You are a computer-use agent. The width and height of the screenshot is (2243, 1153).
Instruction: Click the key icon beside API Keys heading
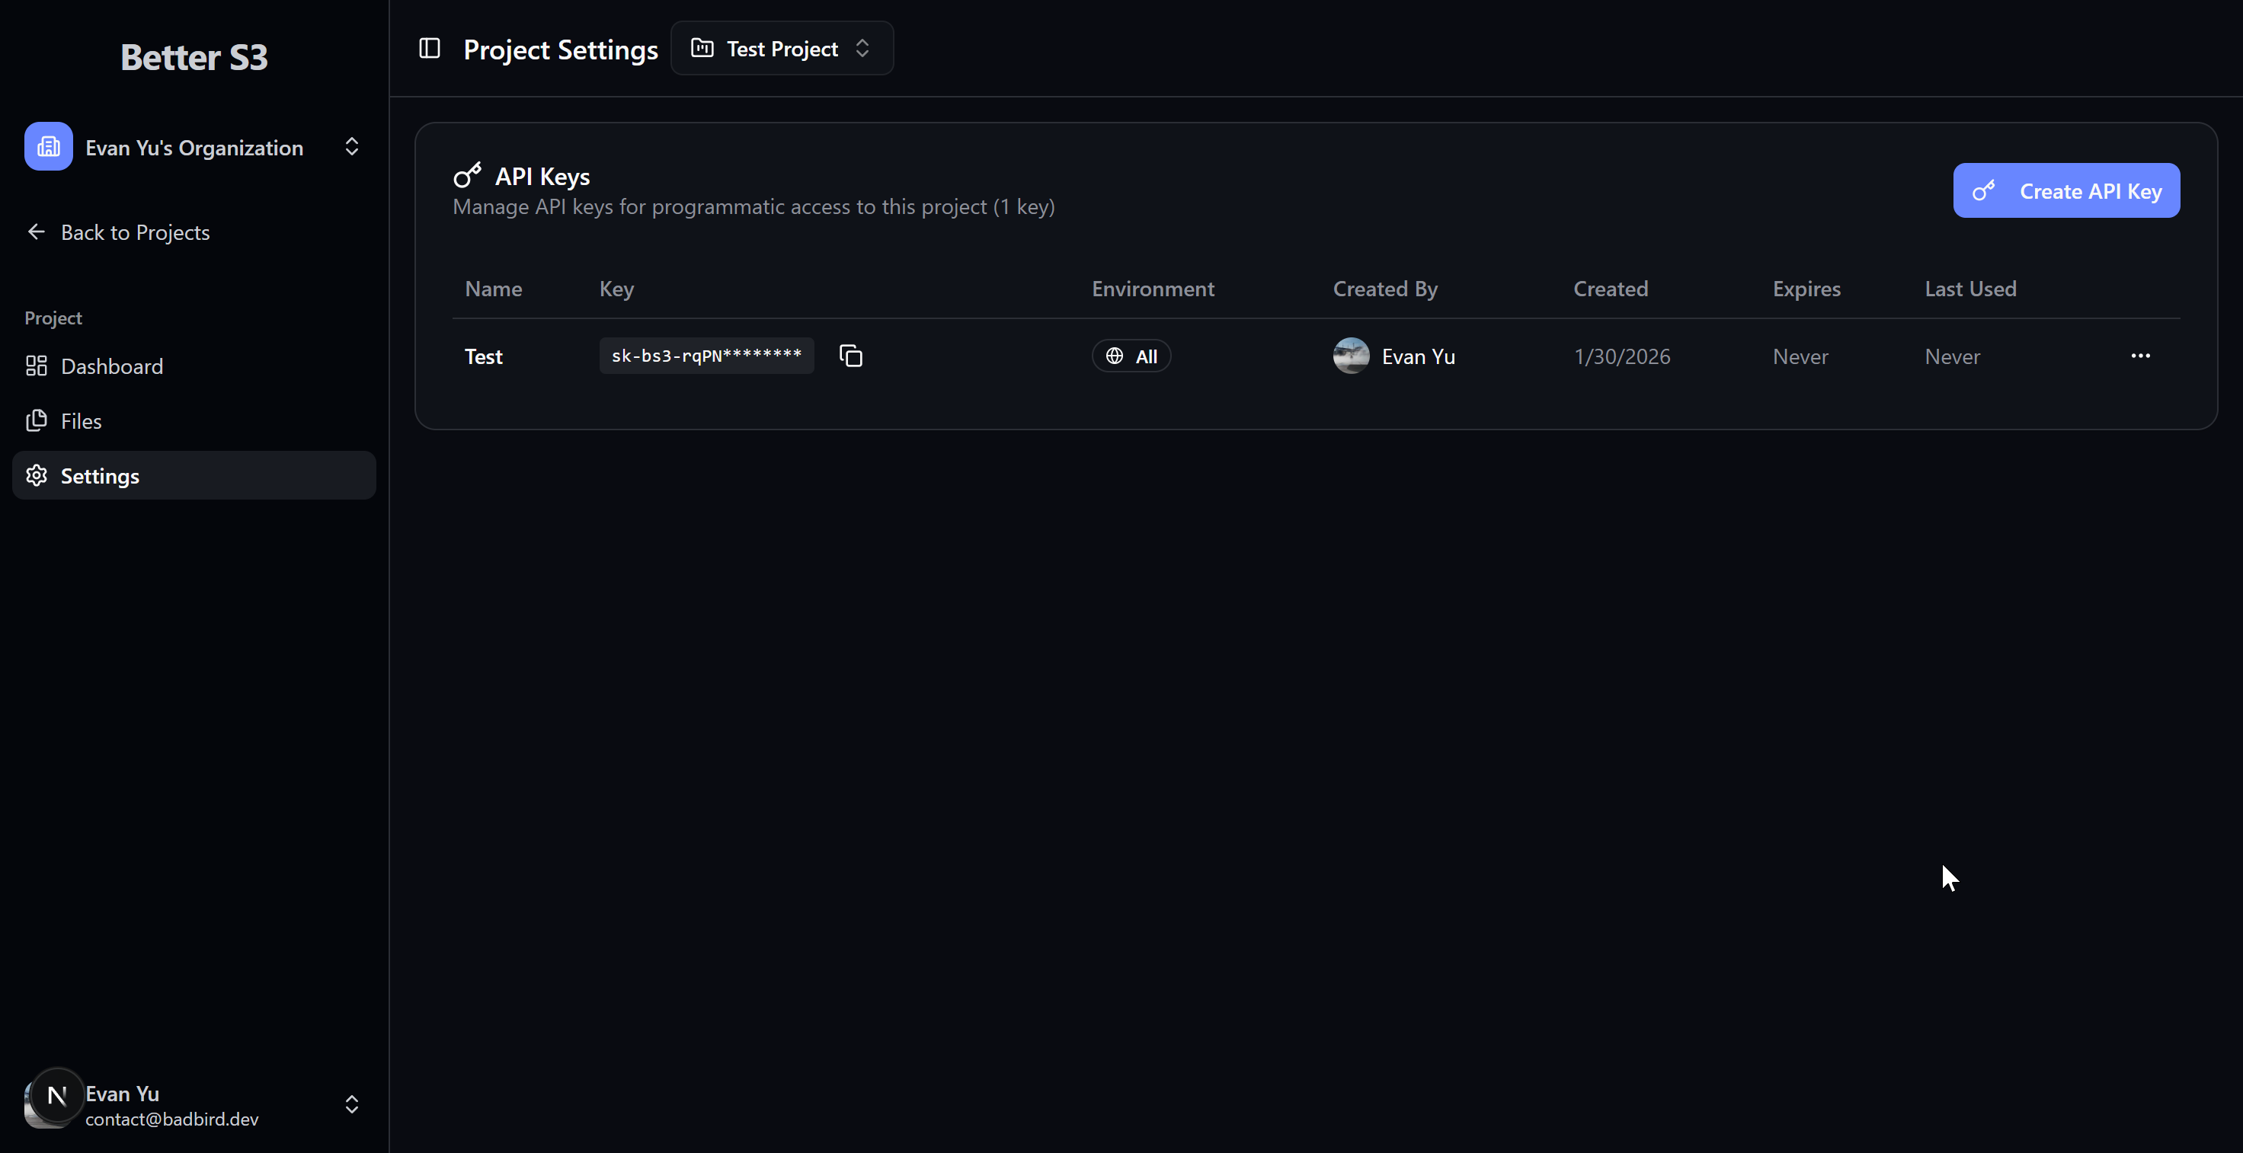point(468,176)
